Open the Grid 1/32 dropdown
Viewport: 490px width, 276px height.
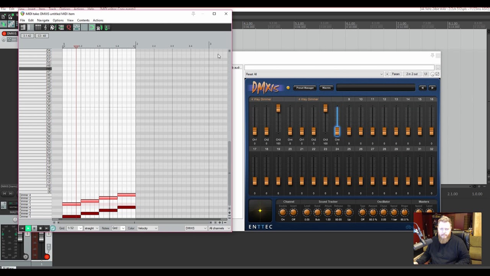click(x=74, y=228)
